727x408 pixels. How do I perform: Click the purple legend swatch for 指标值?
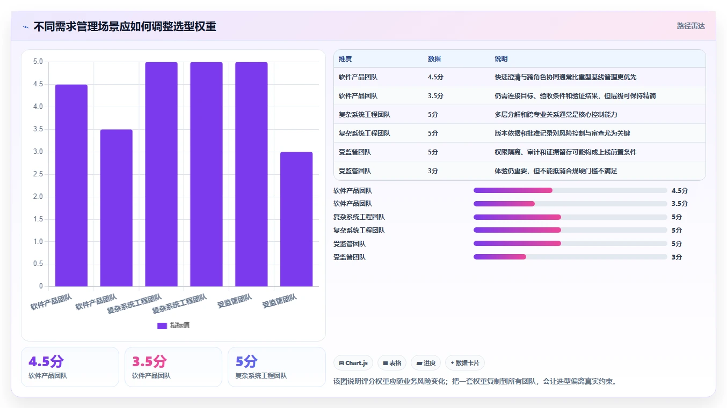pyautogui.click(x=162, y=325)
